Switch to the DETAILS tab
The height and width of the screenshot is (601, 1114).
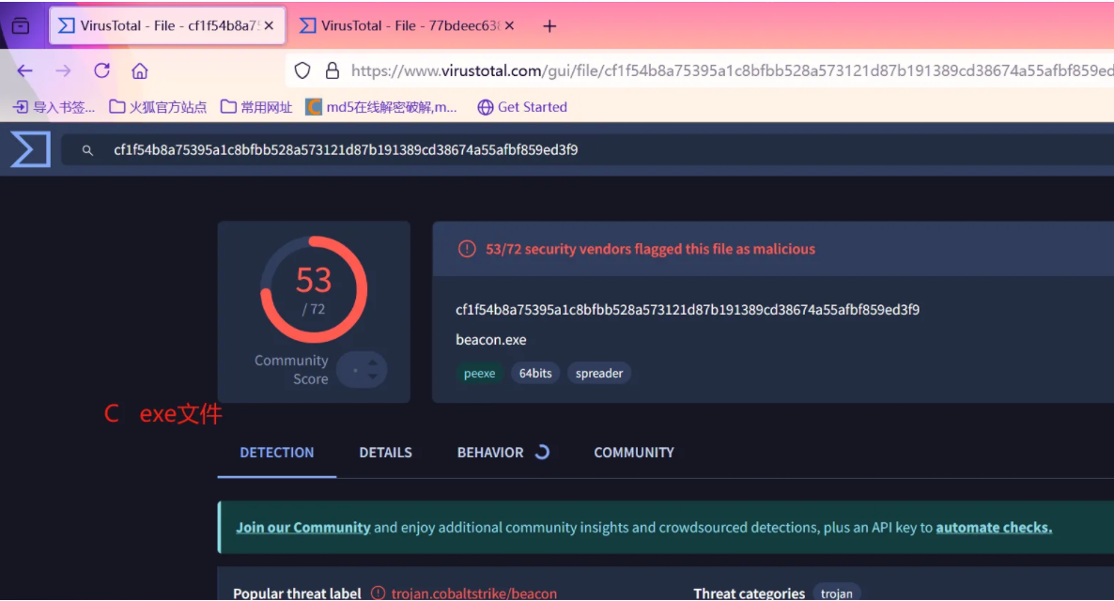(385, 453)
